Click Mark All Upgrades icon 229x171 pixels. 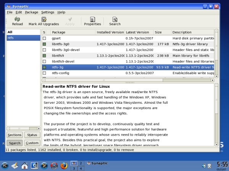point(44,19)
